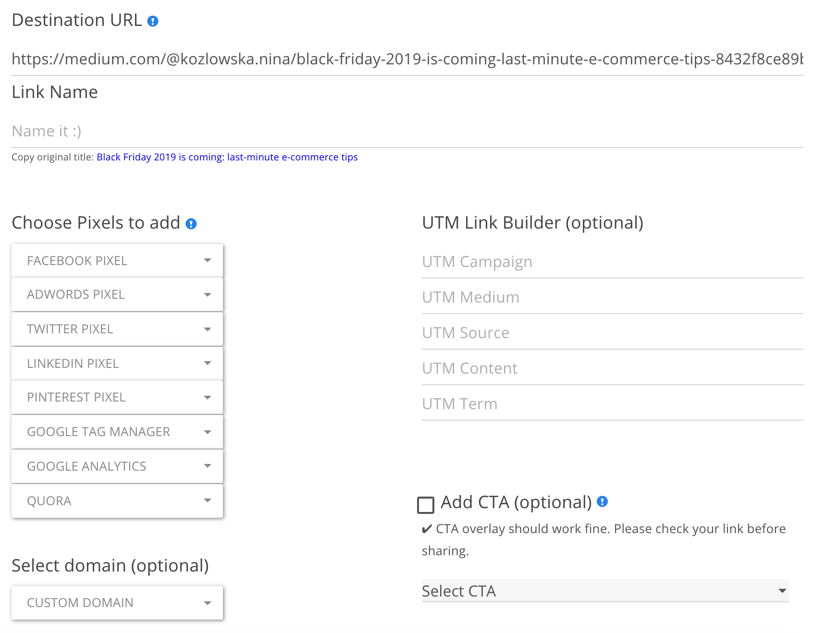Viewport: 813px width, 633px height.
Task: Expand the Google Tag Manager dropdown
Action: pyautogui.click(x=117, y=432)
